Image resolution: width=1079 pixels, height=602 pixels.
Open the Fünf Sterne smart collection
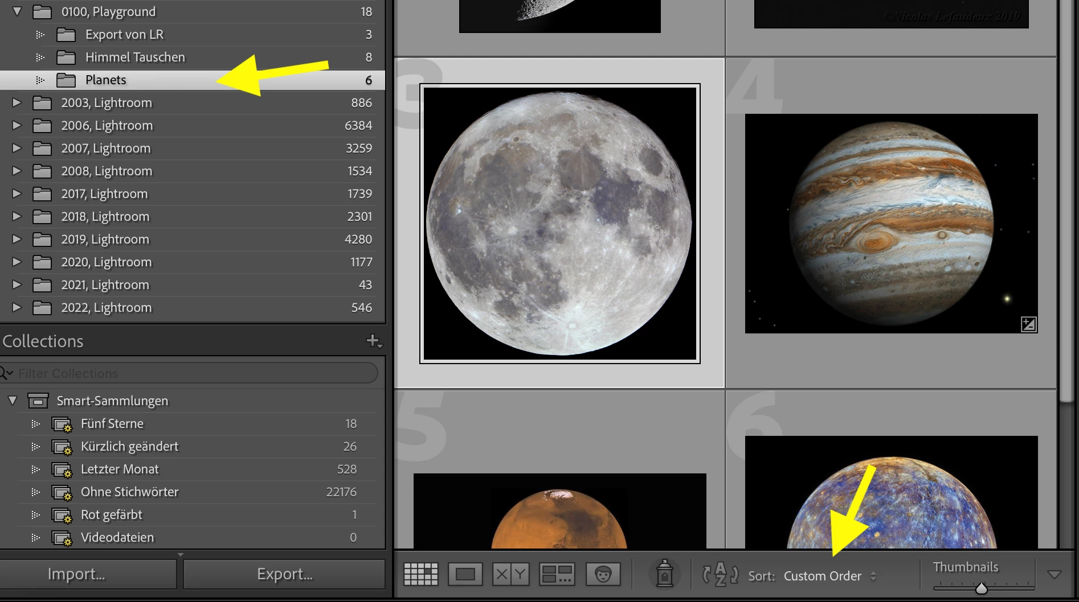tap(193, 424)
